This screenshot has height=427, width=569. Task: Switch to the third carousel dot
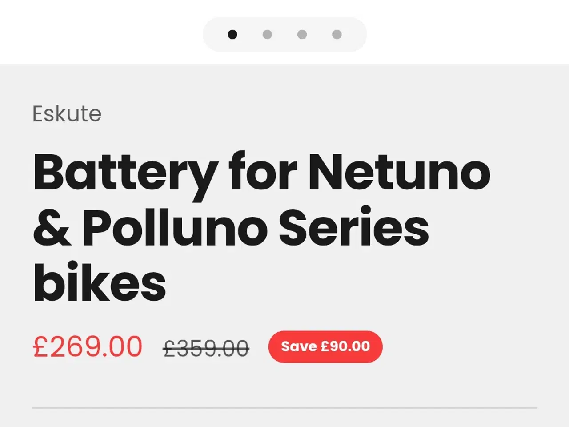(x=302, y=34)
